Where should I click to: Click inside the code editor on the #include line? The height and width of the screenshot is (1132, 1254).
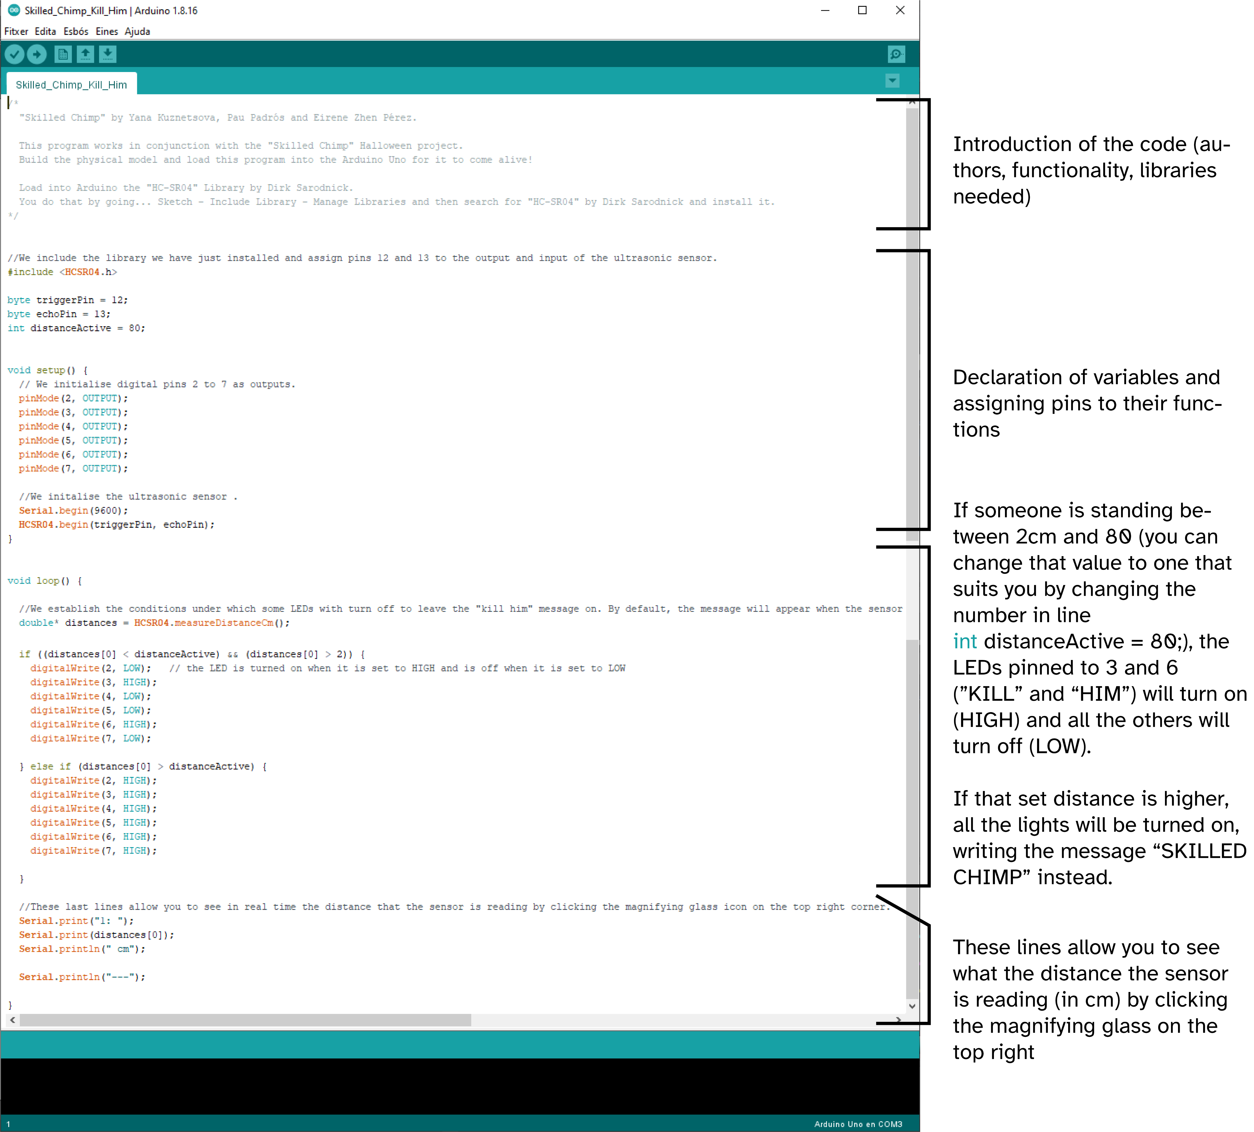click(62, 272)
